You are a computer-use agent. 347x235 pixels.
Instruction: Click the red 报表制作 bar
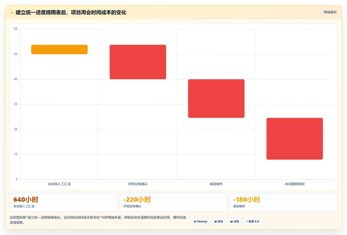point(216,98)
